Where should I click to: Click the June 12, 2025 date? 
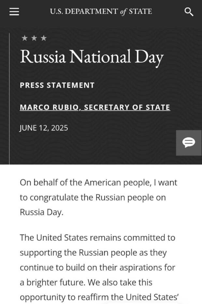44,128
